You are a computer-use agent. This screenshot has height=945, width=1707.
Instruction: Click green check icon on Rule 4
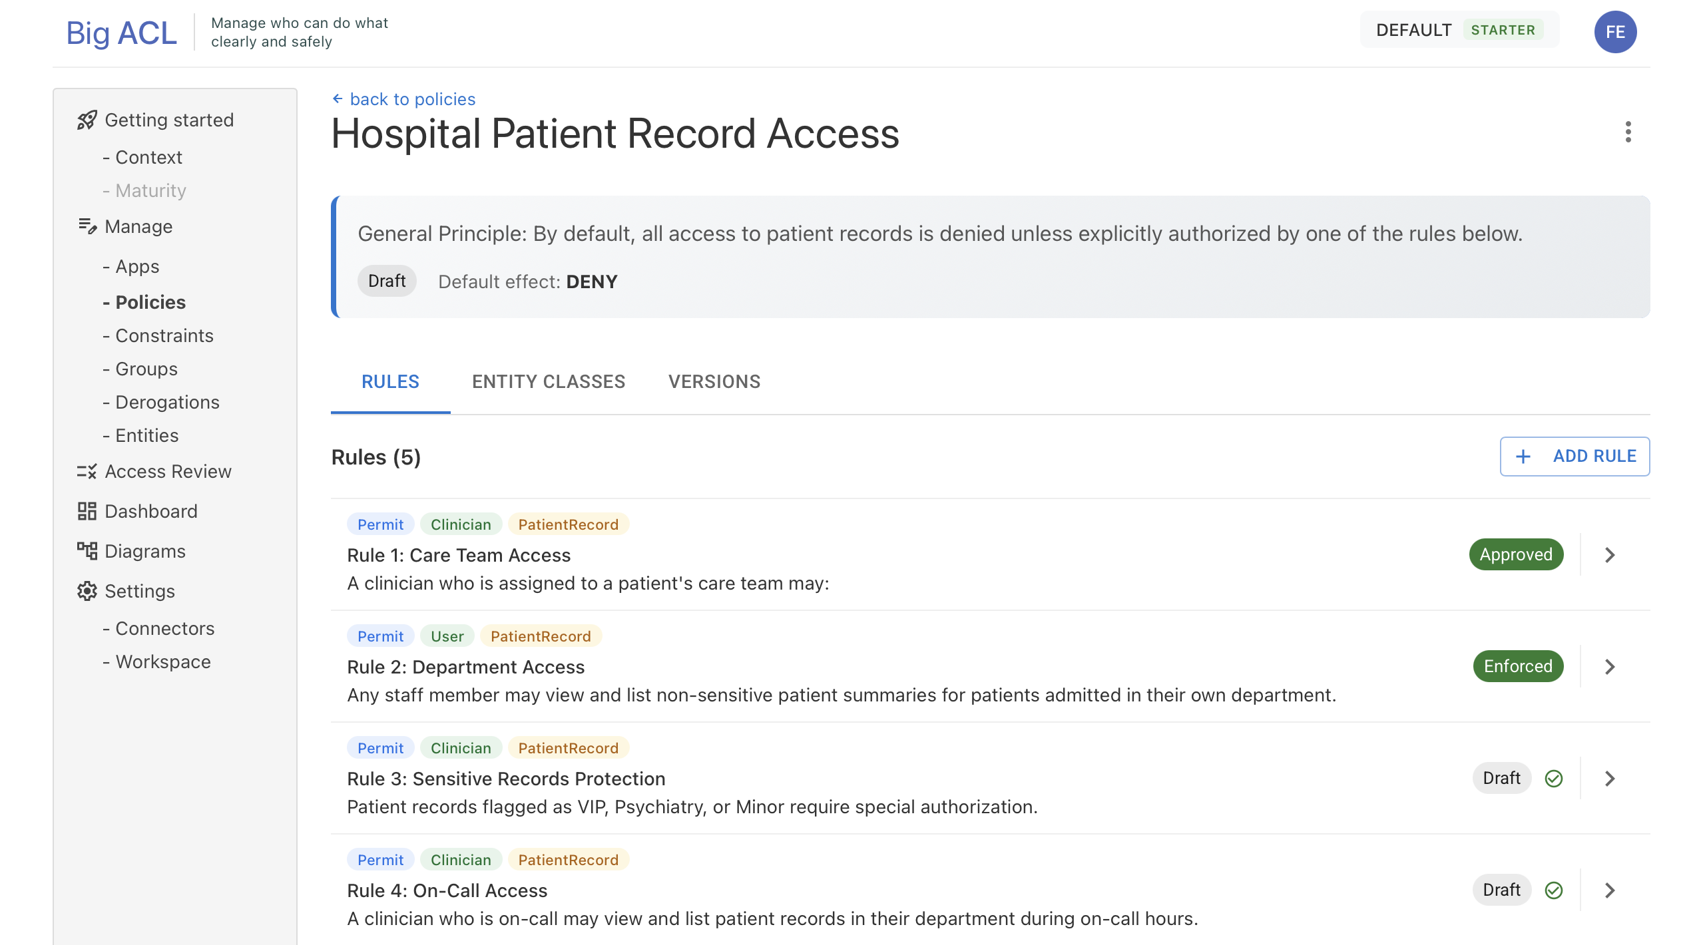tap(1553, 890)
